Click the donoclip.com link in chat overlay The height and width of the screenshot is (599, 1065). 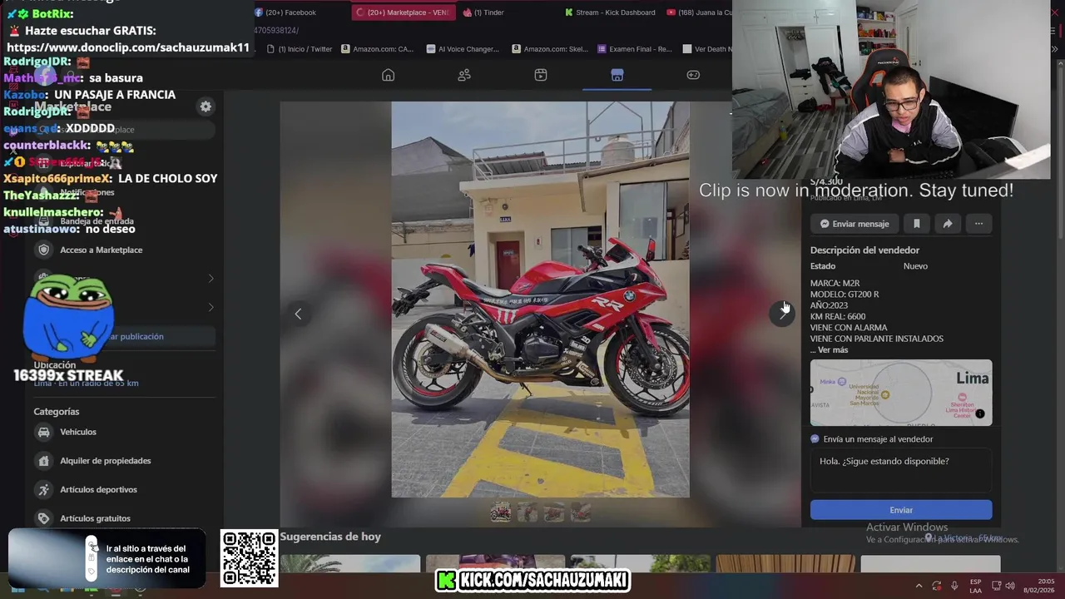coord(128,47)
